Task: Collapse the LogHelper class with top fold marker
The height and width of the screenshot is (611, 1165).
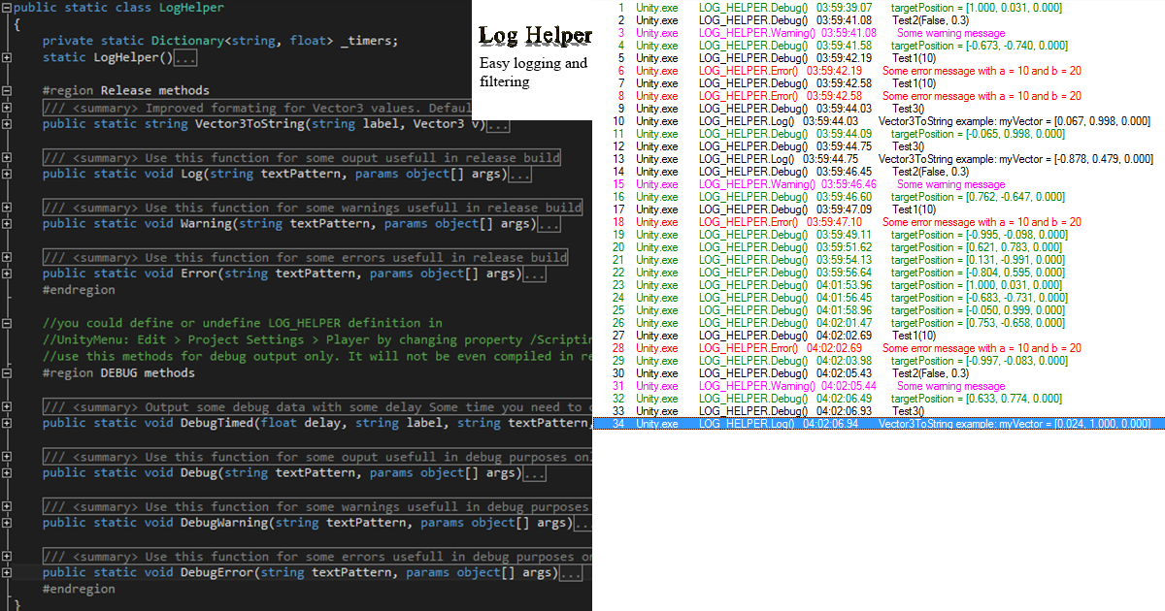Action: (x=7, y=7)
